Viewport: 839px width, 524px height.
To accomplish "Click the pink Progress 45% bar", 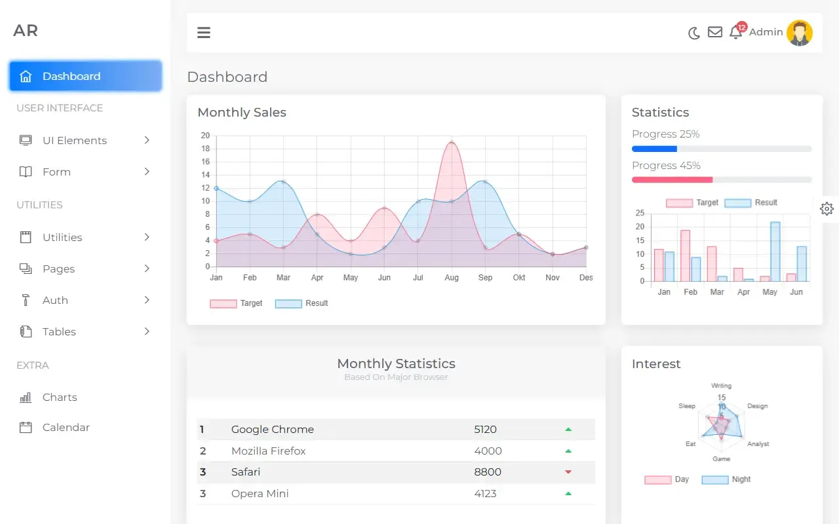I will [672, 179].
